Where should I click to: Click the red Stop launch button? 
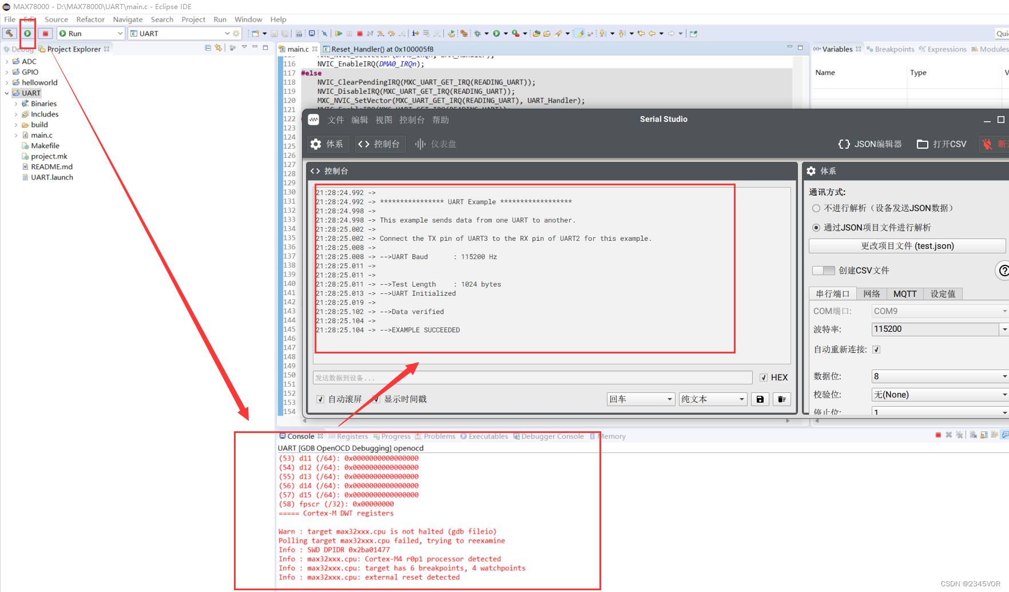coord(45,34)
